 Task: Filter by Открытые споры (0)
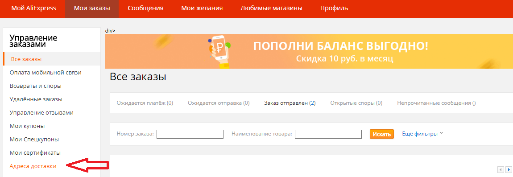click(x=356, y=103)
